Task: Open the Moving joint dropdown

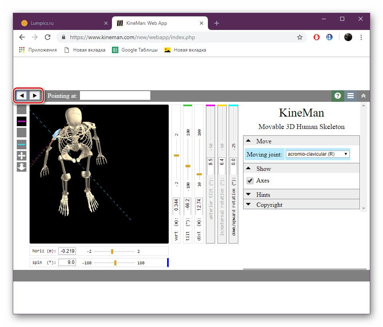Action: pyautogui.click(x=317, y=154)
